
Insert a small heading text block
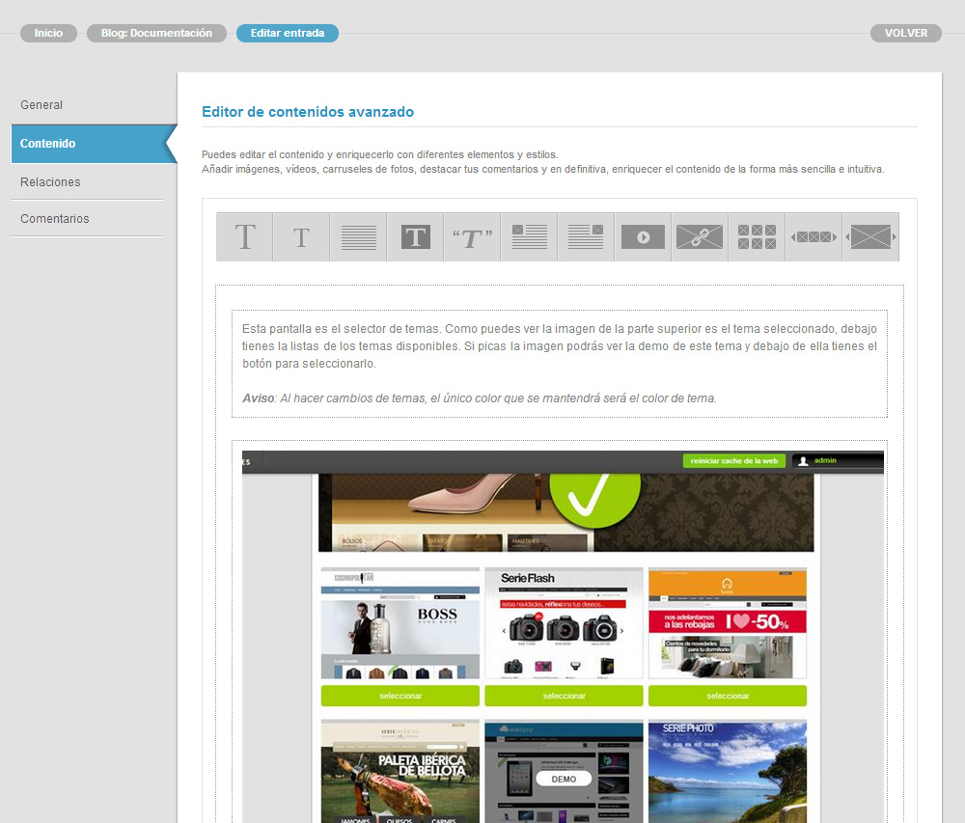point(301,236)
